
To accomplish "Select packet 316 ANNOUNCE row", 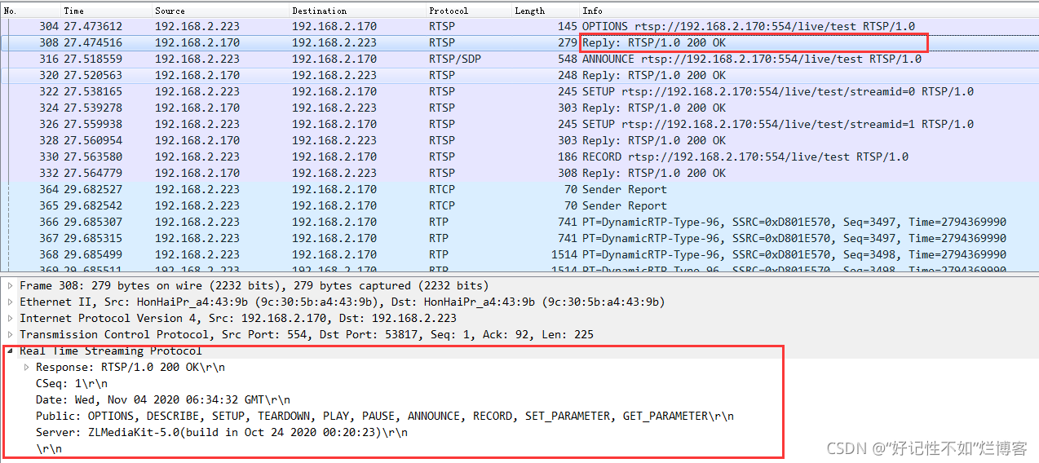I will tap(519, 59).
